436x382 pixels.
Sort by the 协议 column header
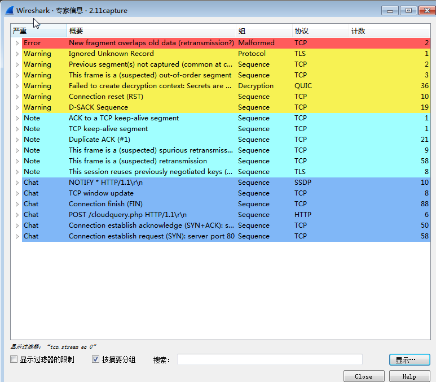[x=320, y=31]
